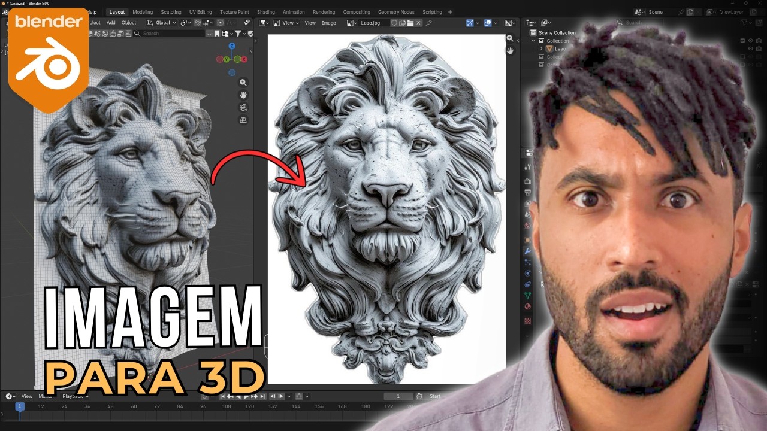767x431 pixels.
Task: Toggle the image pin icon
Action: pyautogui.click(x=428, y=23)
